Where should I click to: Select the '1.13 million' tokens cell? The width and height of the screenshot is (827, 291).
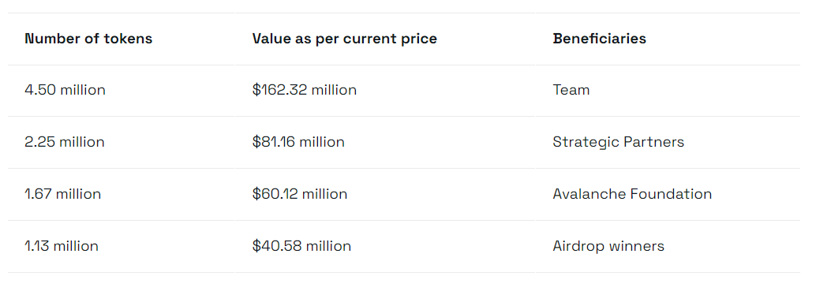(x=62, y=246)
